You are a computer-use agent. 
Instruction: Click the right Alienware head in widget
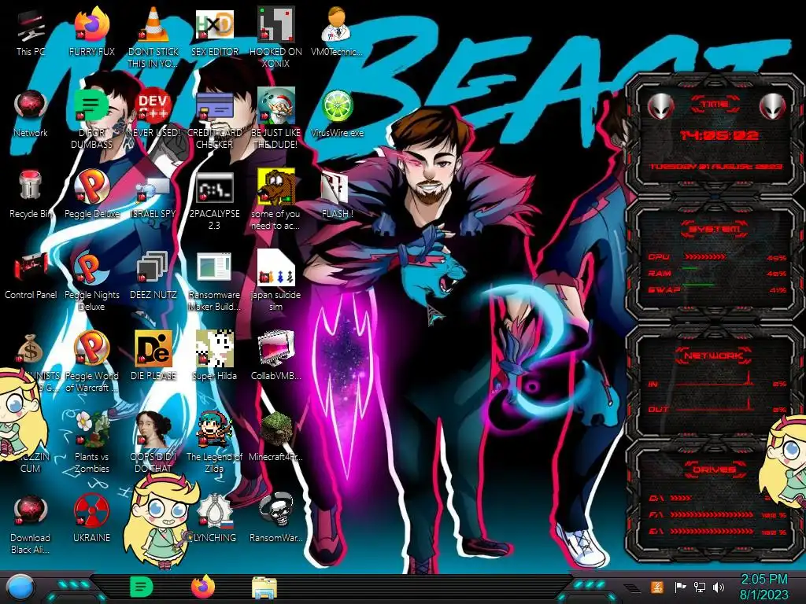pos(773,106)
